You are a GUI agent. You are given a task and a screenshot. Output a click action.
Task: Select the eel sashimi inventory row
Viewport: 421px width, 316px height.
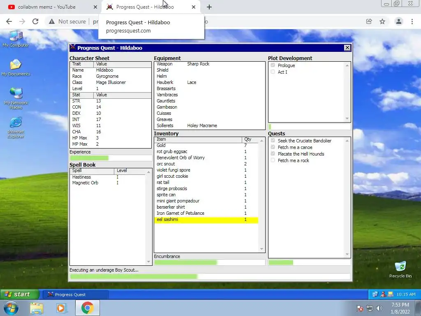(x=206, y=220)
